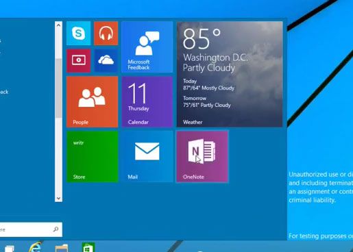Open the Store icon on the taskbar
Viewport: 353px width, 252px height.
(x=88, y=247)
